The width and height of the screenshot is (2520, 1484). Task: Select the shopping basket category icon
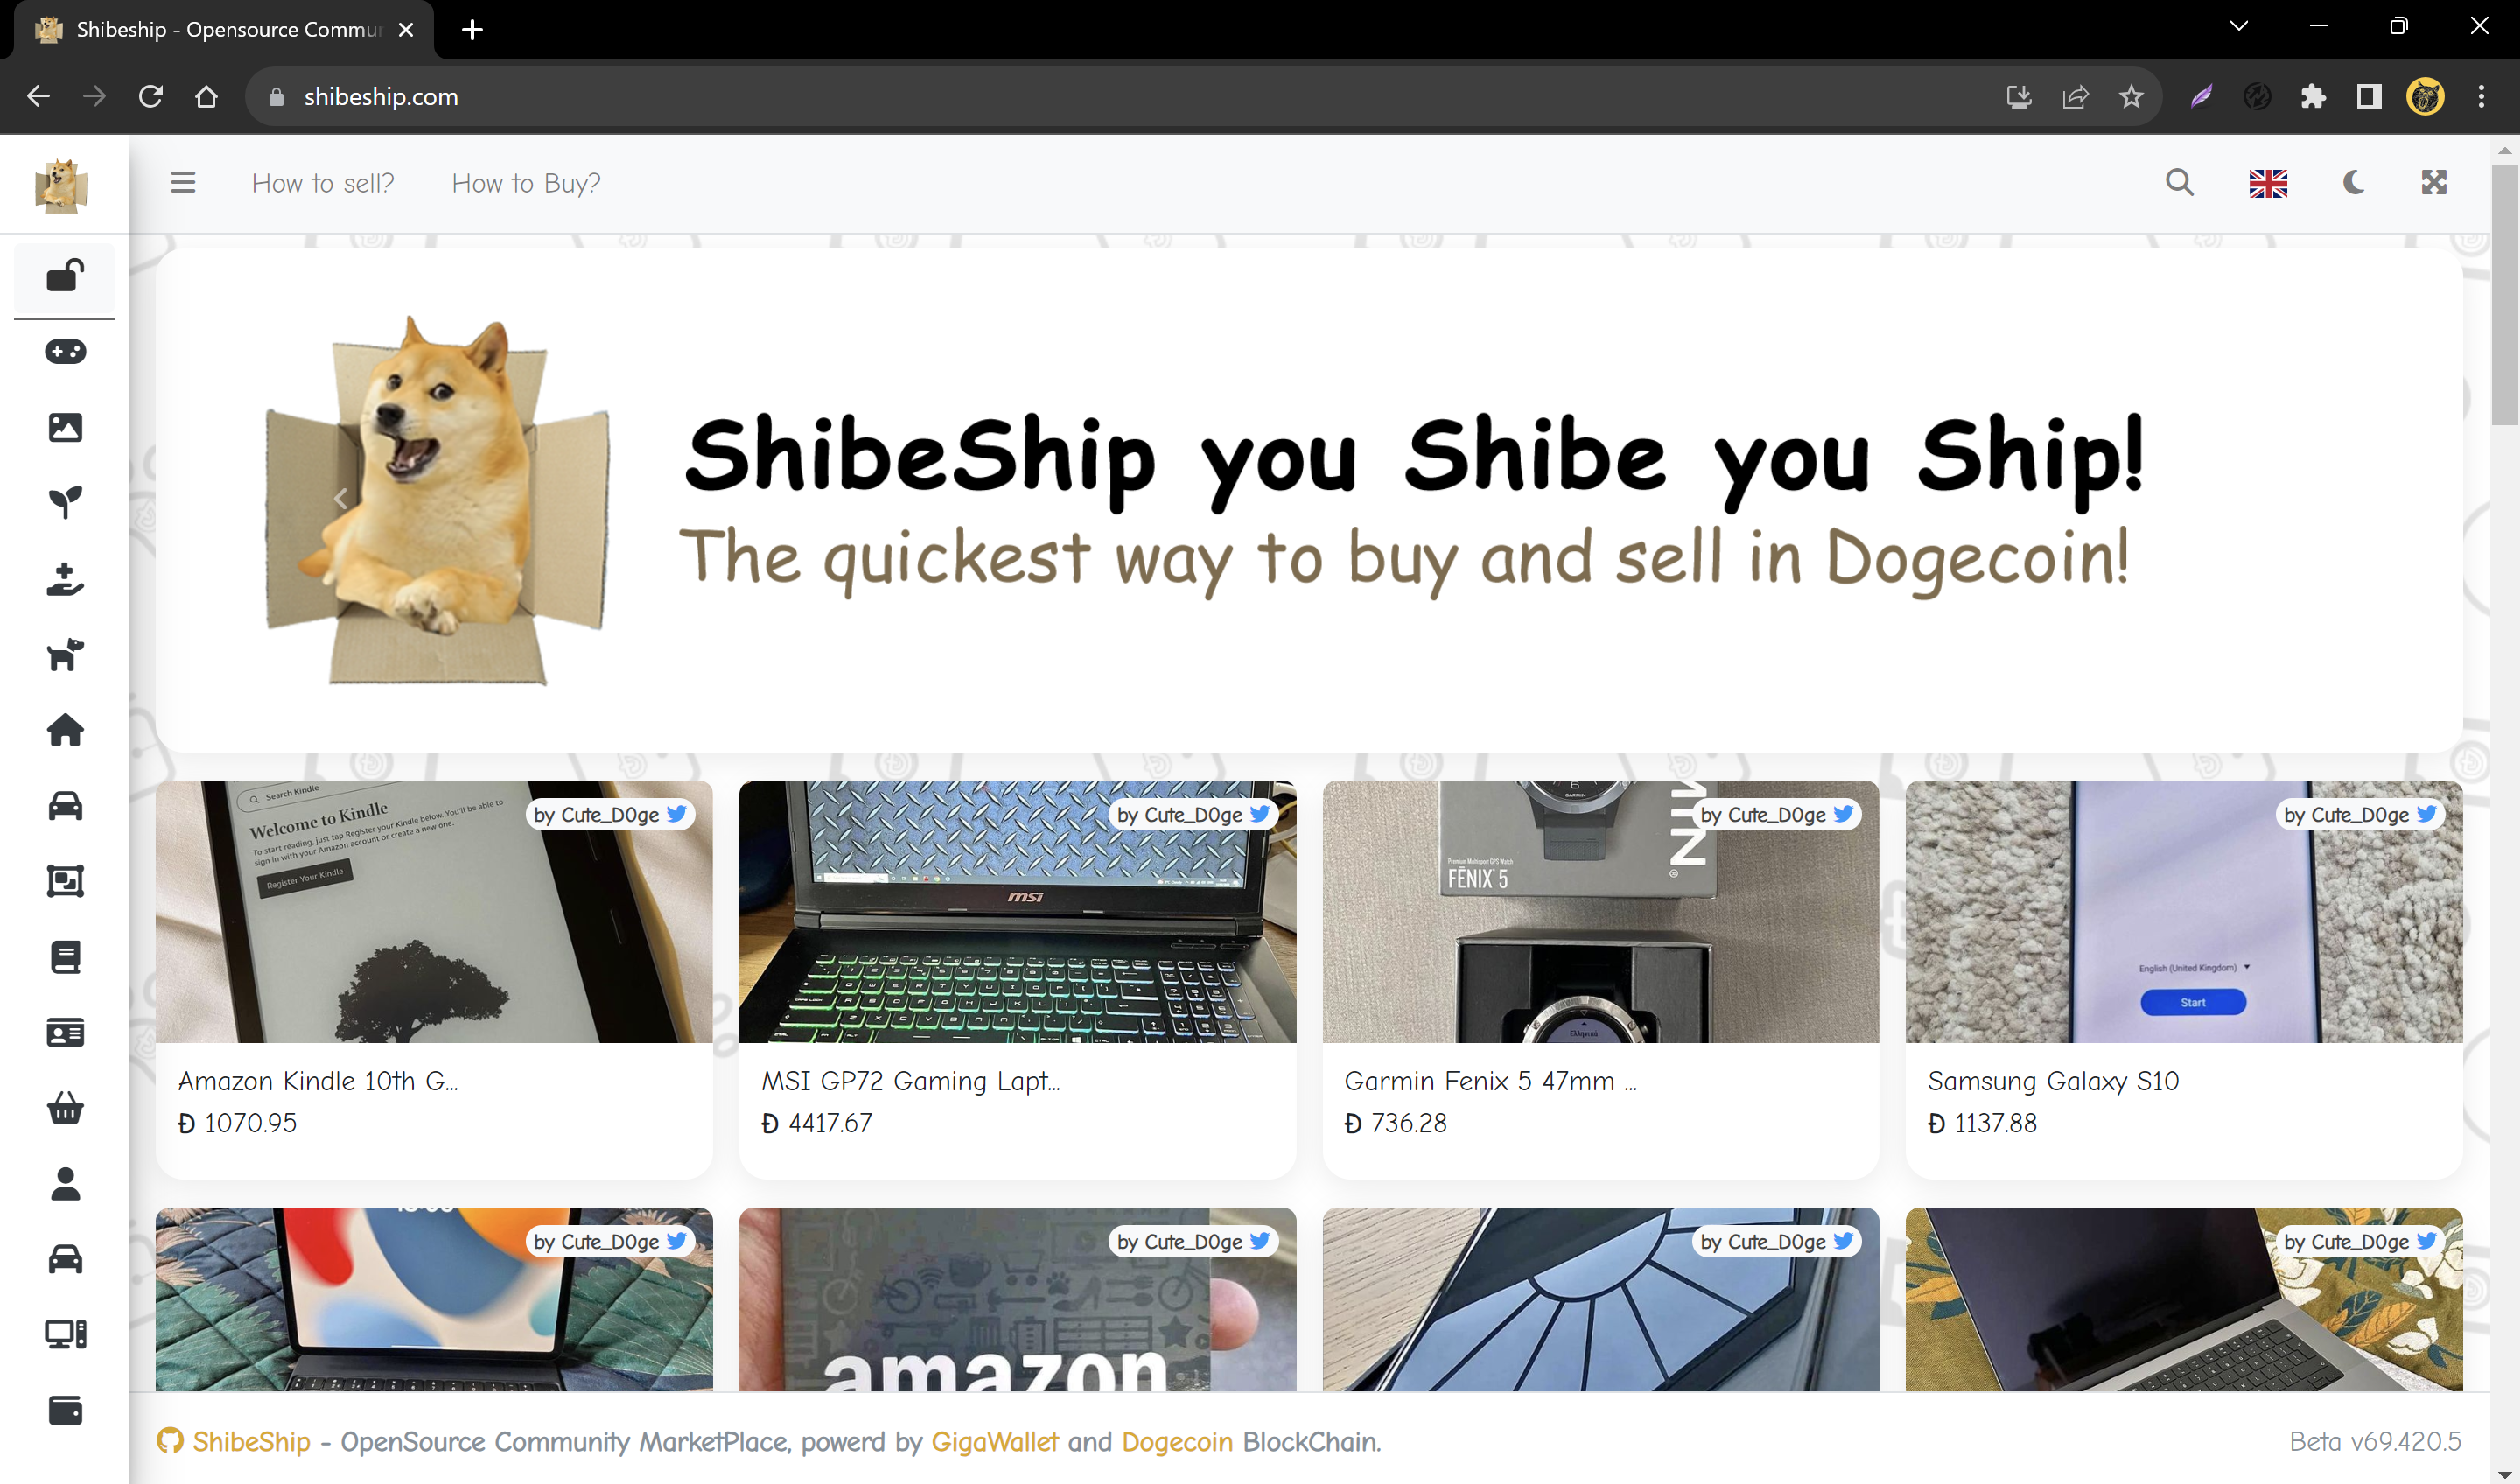(65, 1108)
